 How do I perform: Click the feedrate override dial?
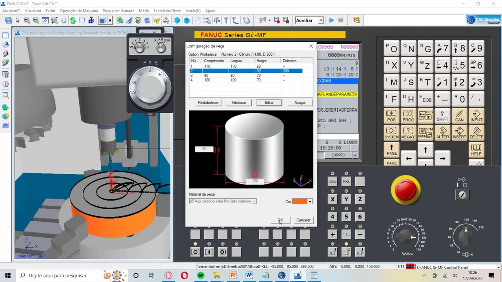(x=406, y=237)
